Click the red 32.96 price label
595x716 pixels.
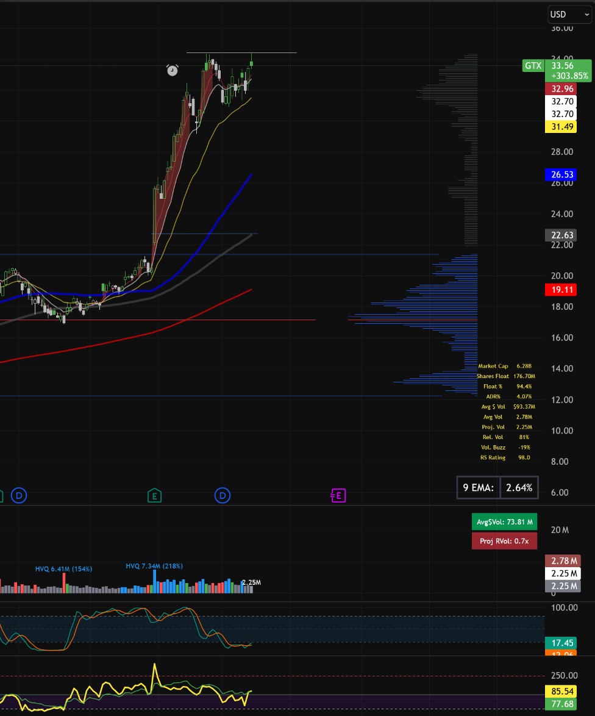click(561, 88)
